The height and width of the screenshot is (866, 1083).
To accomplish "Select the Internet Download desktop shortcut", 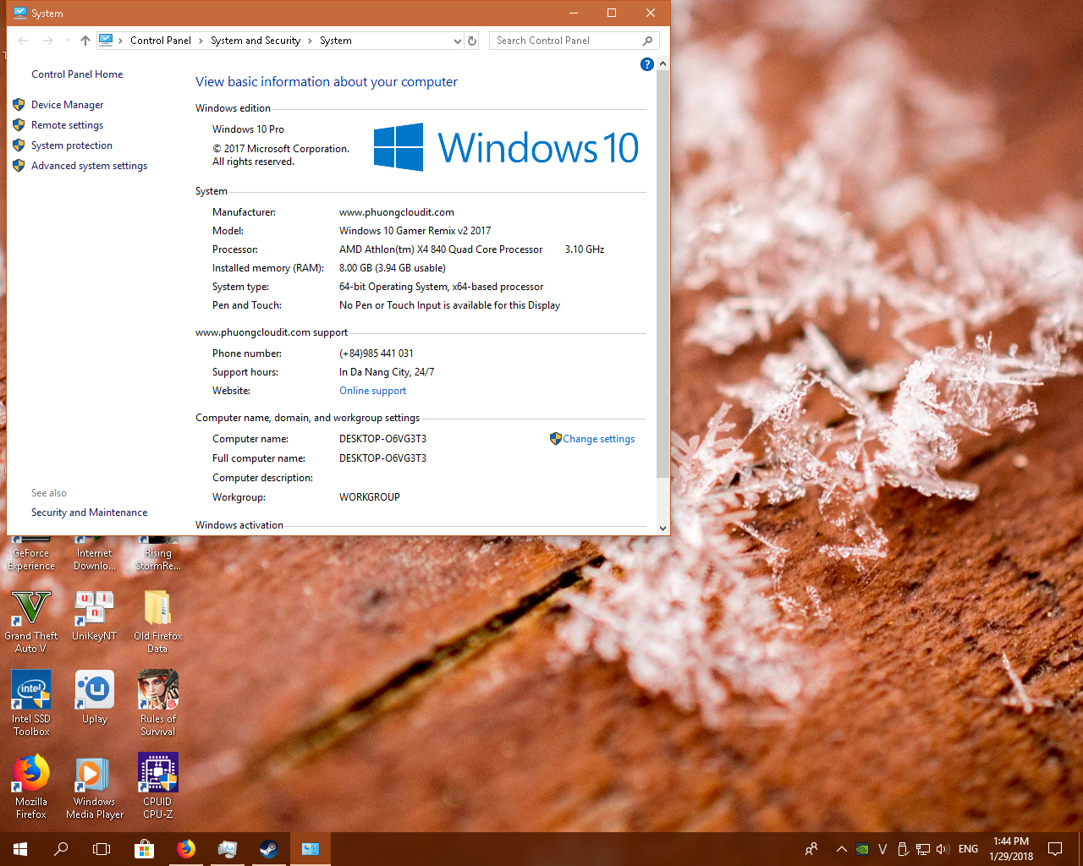I will 95,555.
